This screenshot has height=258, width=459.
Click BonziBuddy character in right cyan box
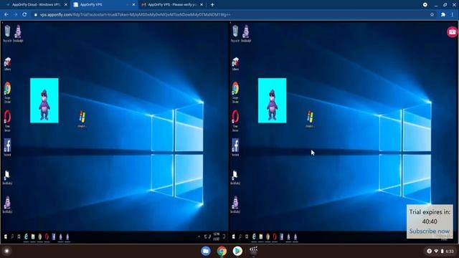(x=273, y=105)
